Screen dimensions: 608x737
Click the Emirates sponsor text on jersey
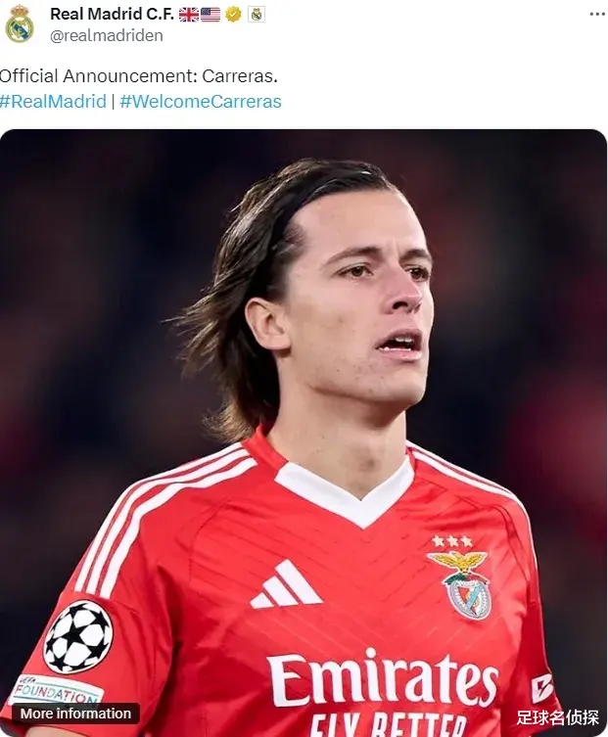pos(384,679)
